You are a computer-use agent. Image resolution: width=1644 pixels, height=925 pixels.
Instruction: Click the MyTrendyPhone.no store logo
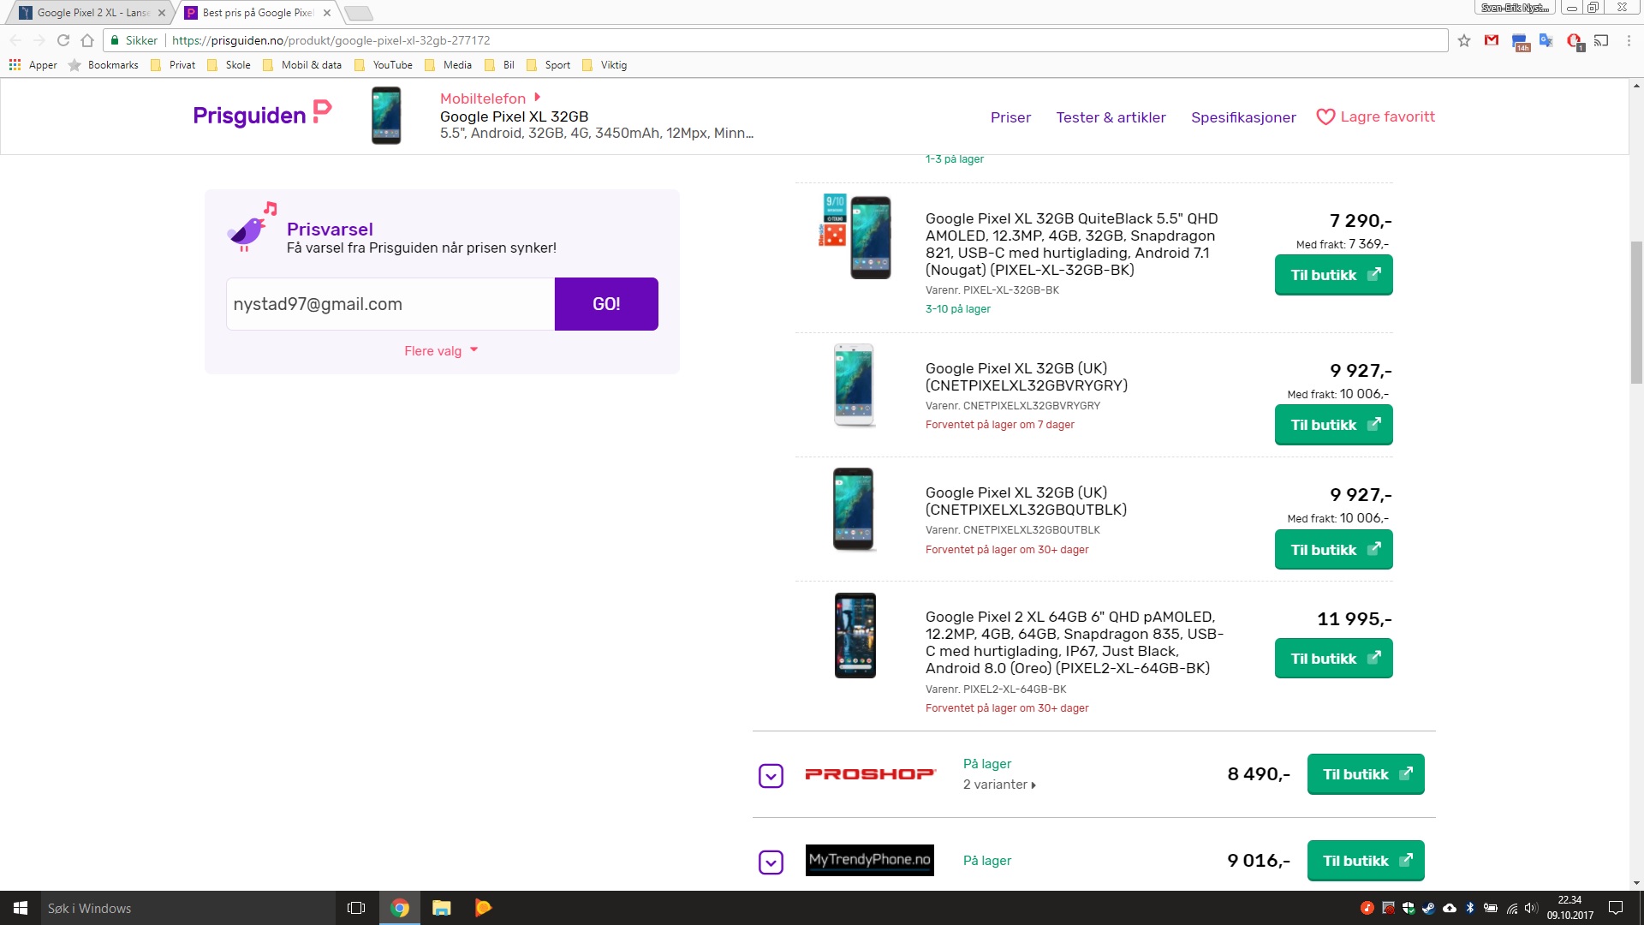870,860
